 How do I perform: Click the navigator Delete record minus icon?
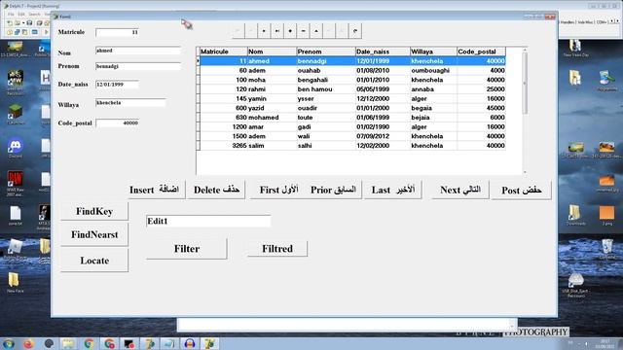pyautogui.click(x=303, y=31)
